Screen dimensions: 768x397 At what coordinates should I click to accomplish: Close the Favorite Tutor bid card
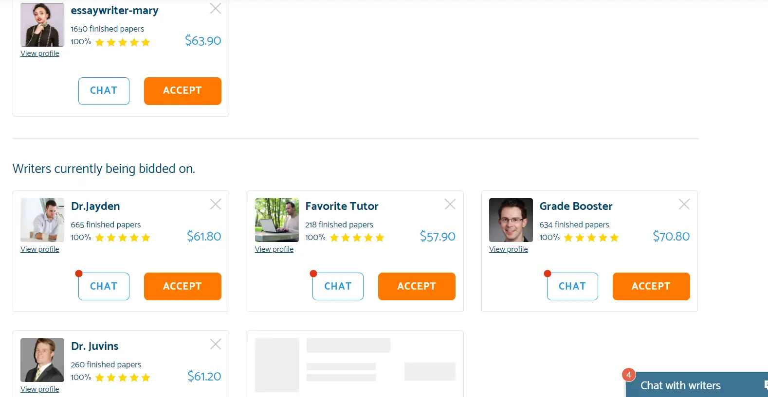click(x=450, y=204)
